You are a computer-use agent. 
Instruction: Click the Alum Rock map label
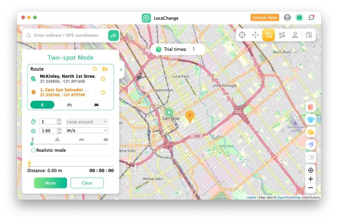[282, 52]
